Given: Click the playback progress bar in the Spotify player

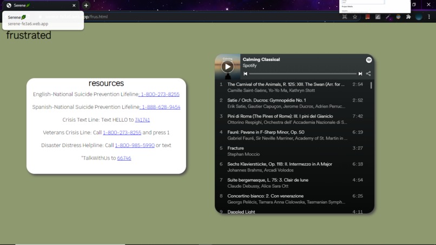Looking at the screenshot, I should [x=302, y=74].
